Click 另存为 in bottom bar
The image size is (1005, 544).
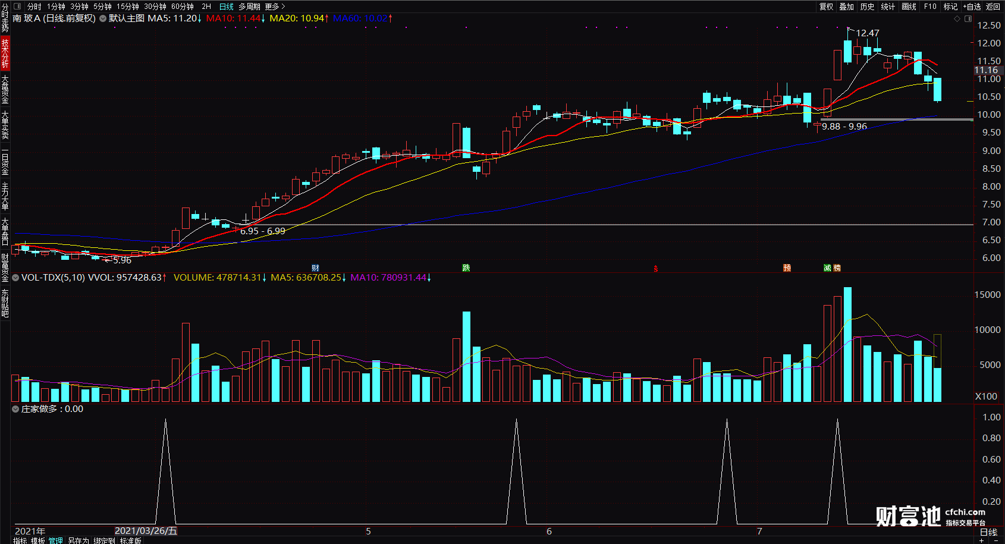point(78,540)
